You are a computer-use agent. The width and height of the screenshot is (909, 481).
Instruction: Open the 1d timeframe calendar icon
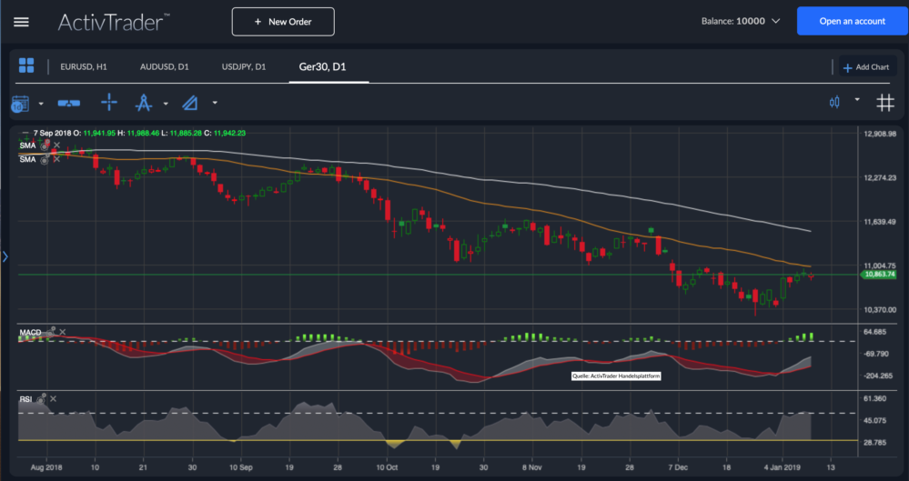20,104
